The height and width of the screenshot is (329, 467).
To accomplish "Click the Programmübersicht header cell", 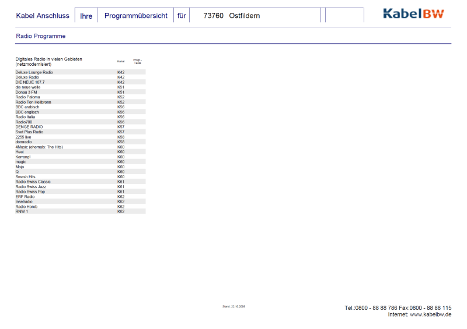I will [x=135, y=16].
